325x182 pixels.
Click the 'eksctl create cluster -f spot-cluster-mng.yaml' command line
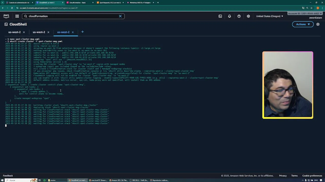(x=36, y=41)
